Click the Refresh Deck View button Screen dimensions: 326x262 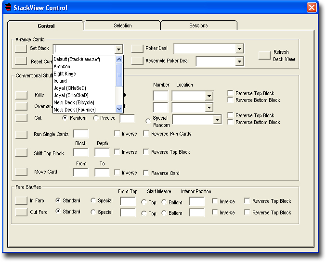[264, 55]
